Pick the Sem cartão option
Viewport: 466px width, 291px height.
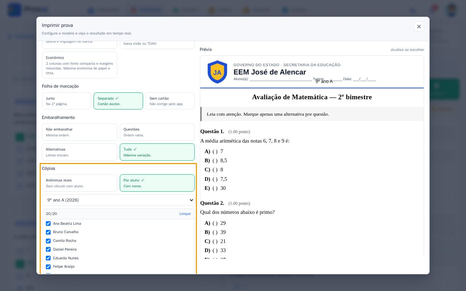tap(170, 101)
